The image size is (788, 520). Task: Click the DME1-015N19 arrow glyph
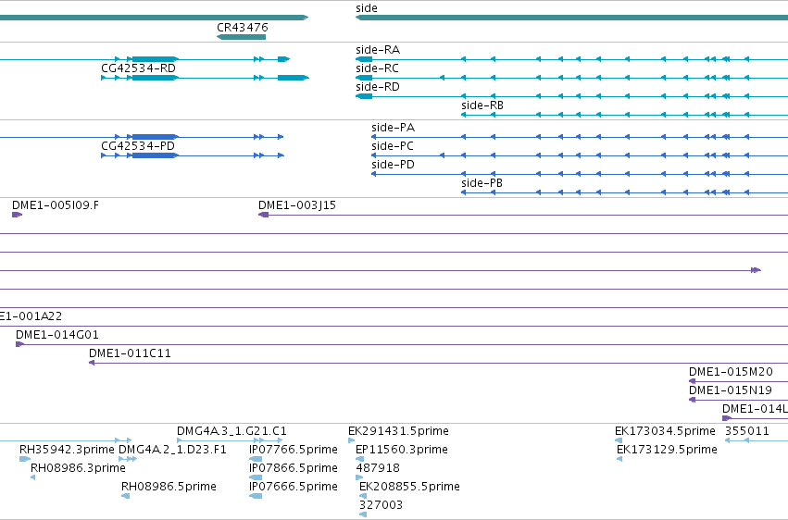click(692, 400)
